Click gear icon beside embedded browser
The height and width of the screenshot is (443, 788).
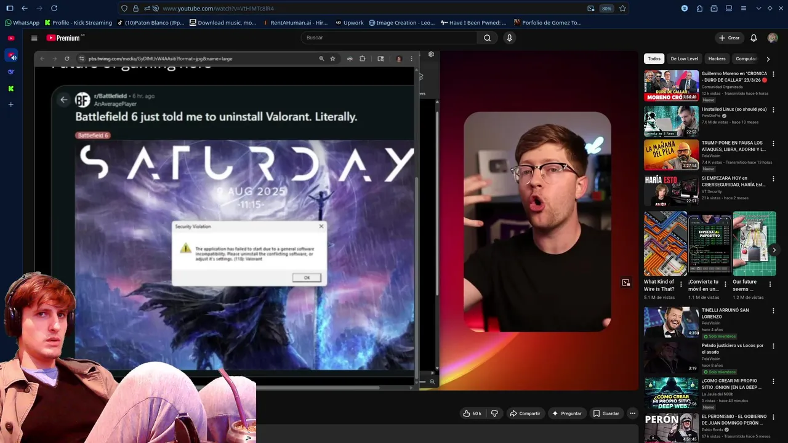pos(431,54)
